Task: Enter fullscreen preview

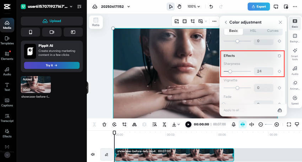Action: tap(289, 124)
